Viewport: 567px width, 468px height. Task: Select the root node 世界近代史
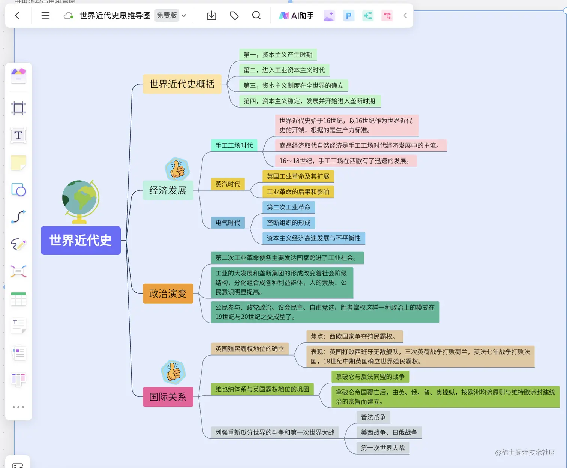click(x=81, y=241)
